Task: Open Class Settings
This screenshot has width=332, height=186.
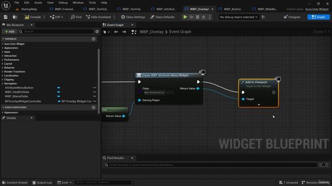Action: [x=133, y=17]
